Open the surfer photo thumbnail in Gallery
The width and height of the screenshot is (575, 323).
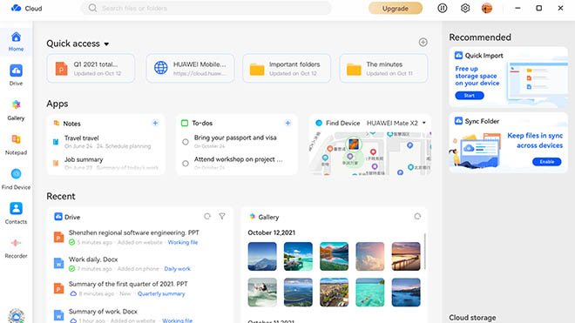(262, 293)
